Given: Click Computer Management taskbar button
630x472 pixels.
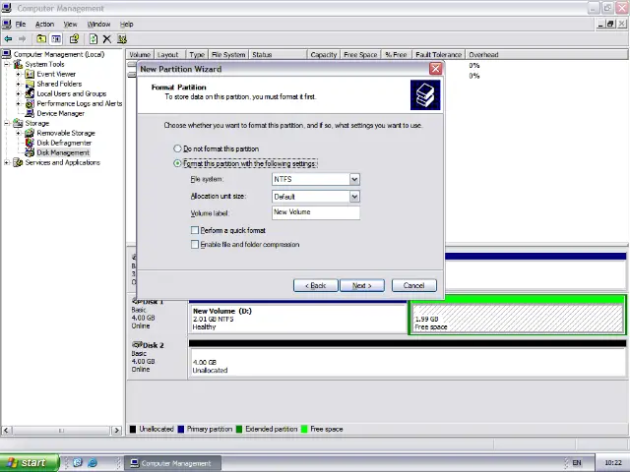Looking at the screenshot, I should coord(172,463).
